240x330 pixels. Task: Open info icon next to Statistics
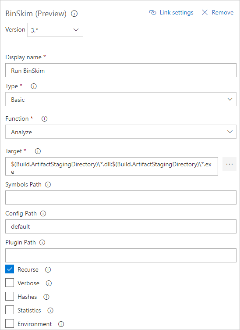pyautogui.click(x=50, y=310)
